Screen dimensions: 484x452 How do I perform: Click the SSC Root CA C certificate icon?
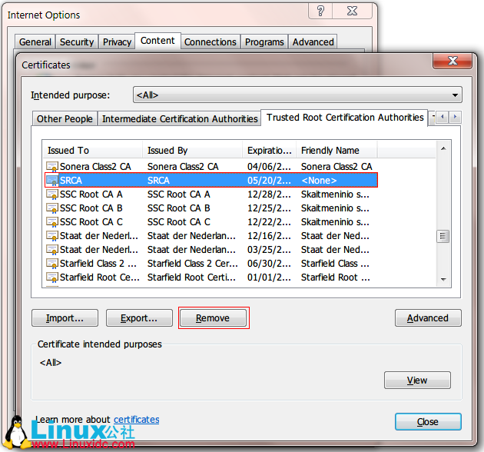tap(52, 222)
